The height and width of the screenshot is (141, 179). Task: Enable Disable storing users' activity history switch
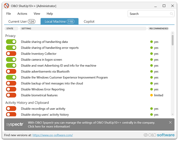tap(11, 115)
